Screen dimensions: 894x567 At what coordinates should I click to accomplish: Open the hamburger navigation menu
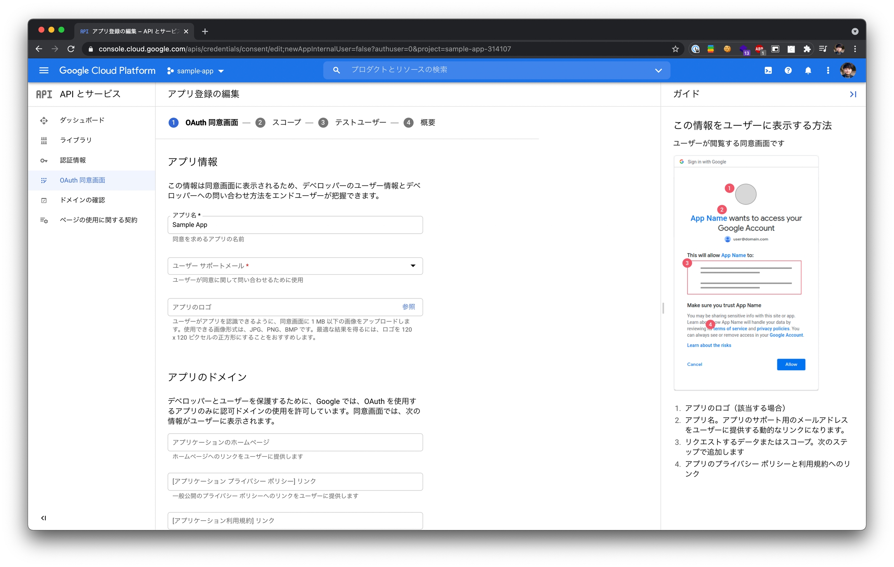click(x=44, y=70)
